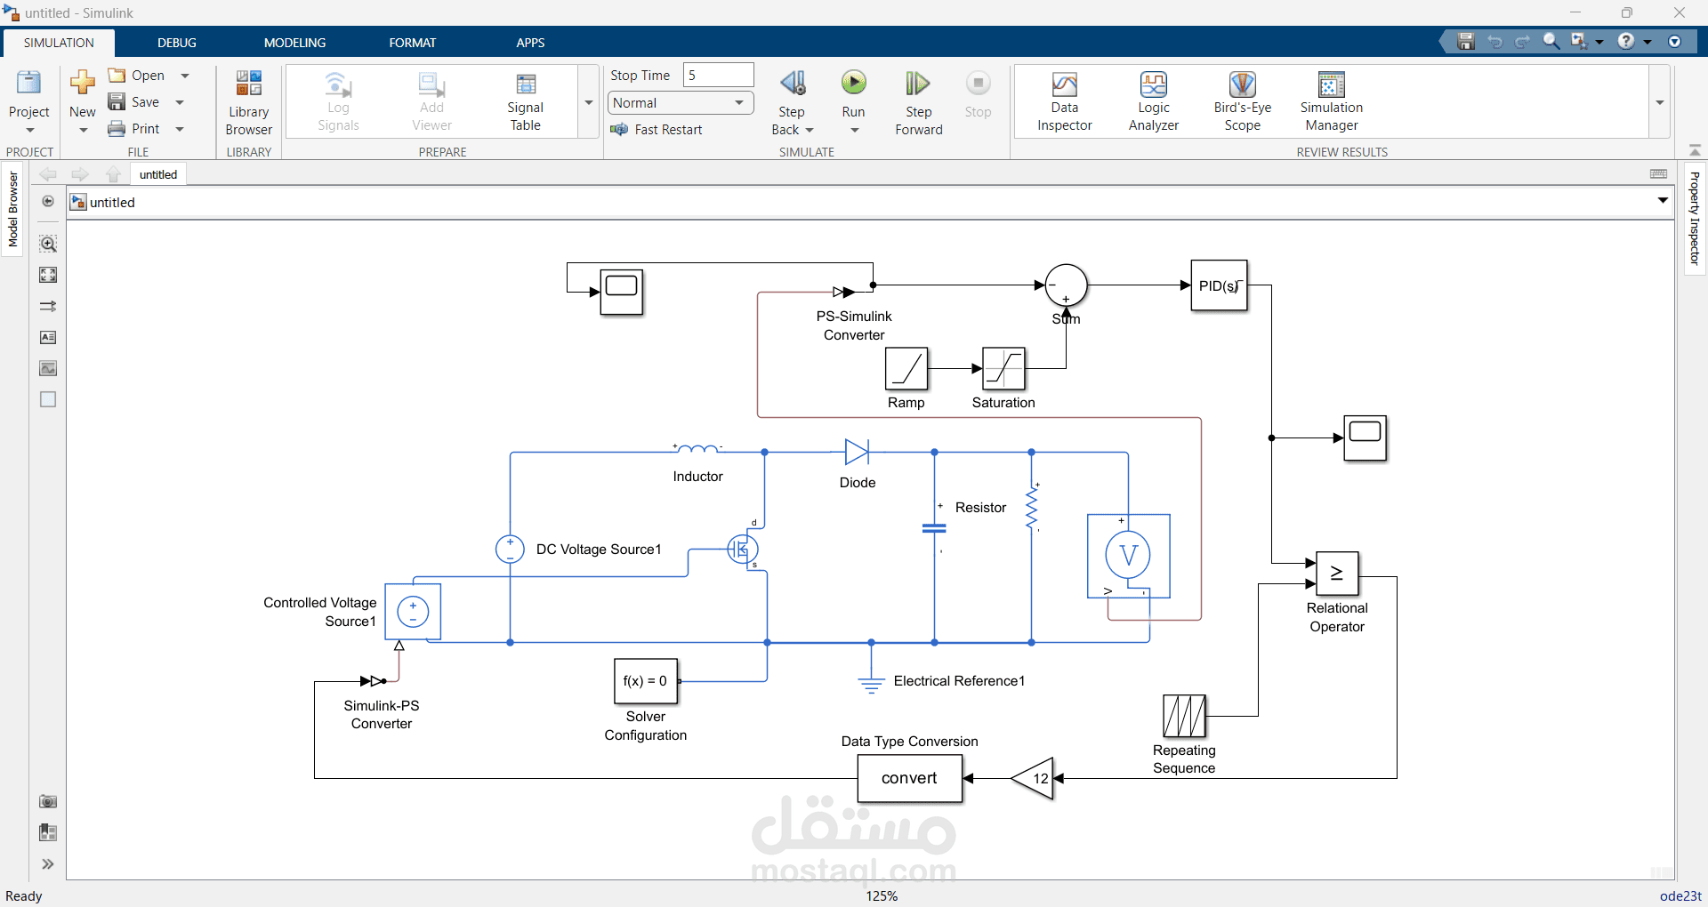1708x907 pixels.
Task: Collapse the toolstrip ribbon
Action: (1695, 150)
